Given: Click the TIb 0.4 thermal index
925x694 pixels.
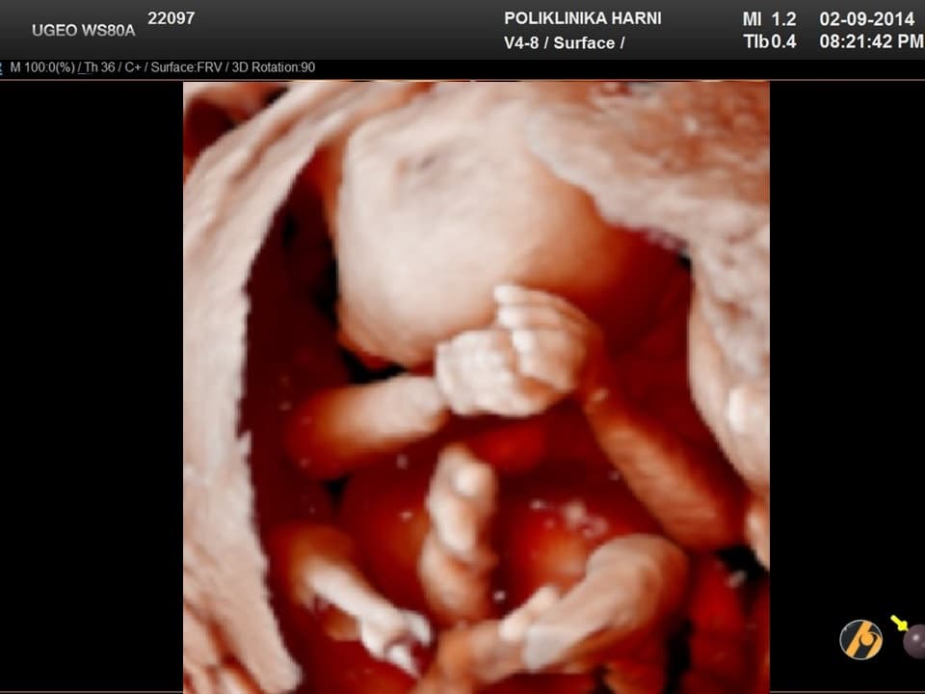Looking at the screenshot, I should [x=769, y=41].
